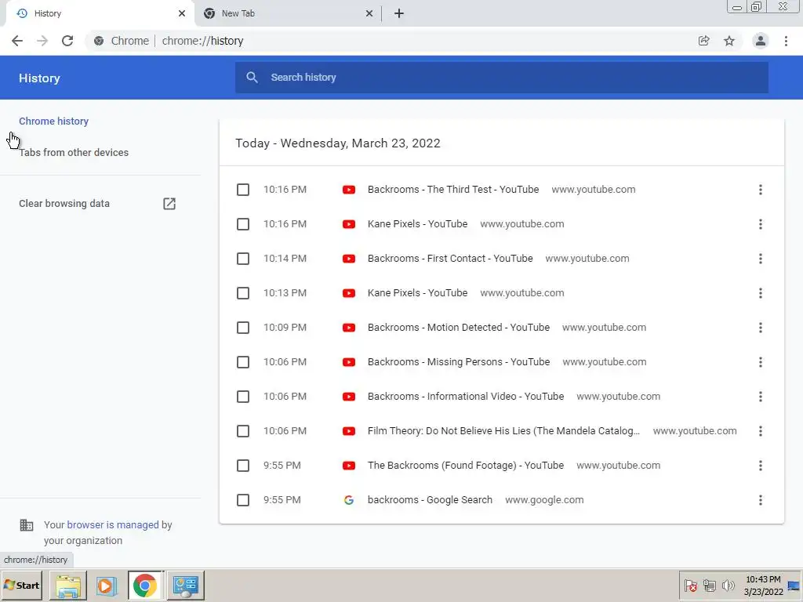Screen dimensions: 803x602
Task: Open the Chrome profile avatar
Action: coord(761,41)
